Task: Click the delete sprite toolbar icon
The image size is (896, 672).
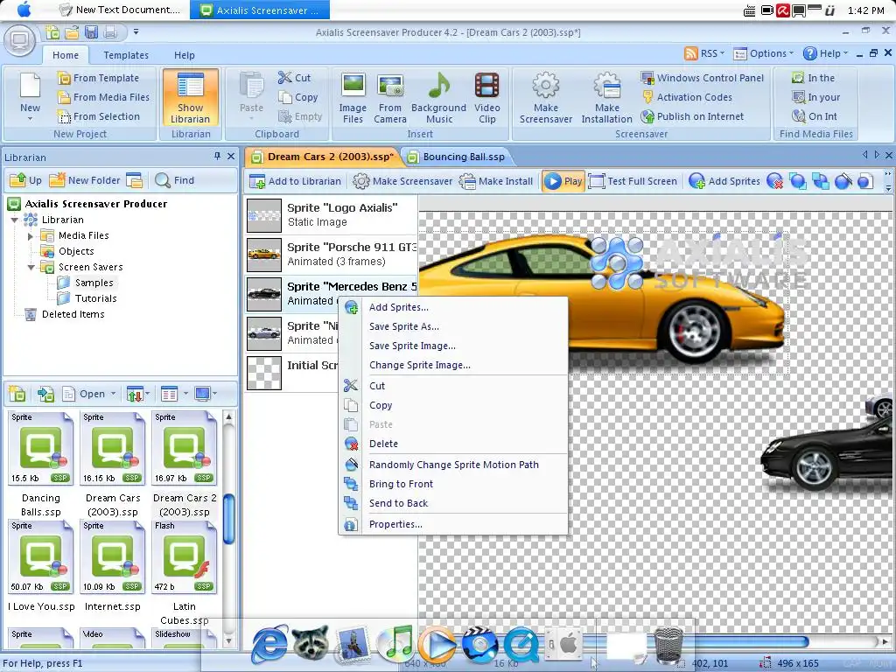Action: point(775,182)
